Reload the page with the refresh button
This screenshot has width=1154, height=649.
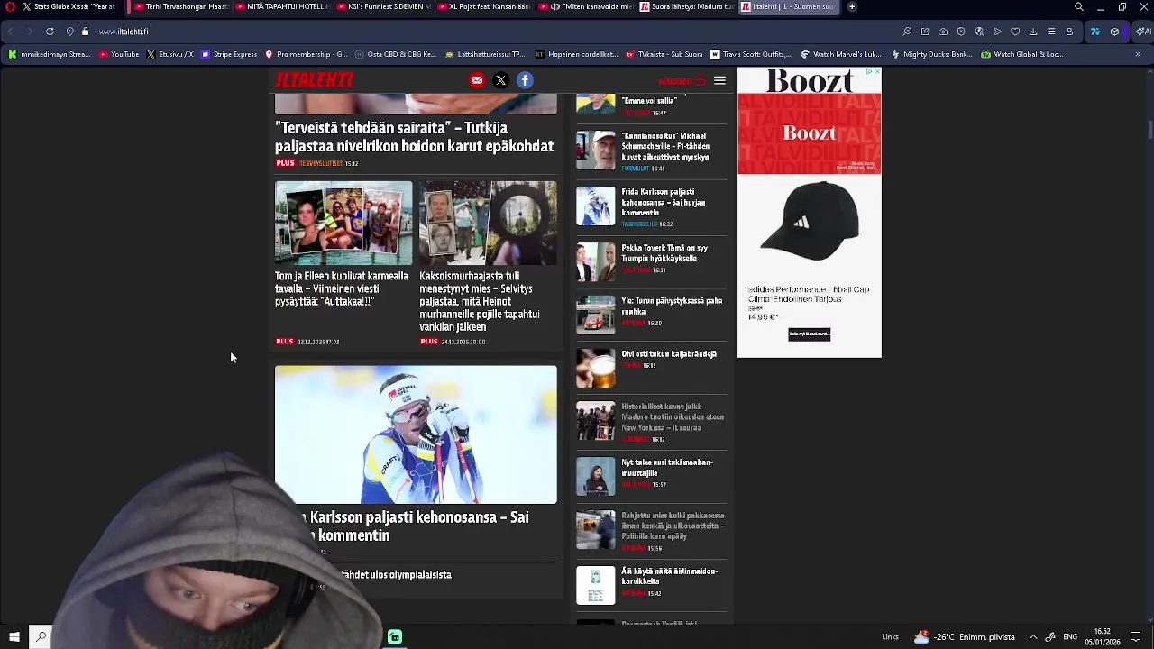coord(50,32)
